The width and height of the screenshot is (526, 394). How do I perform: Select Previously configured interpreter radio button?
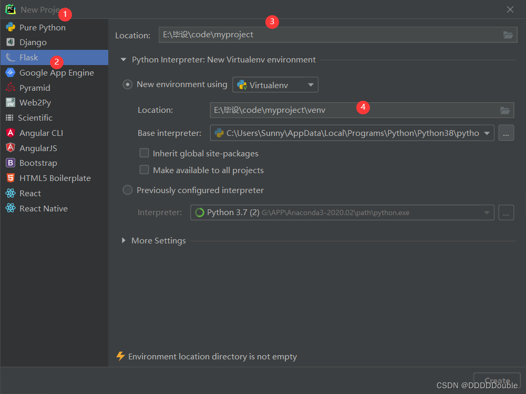click(x=128, y=190)
